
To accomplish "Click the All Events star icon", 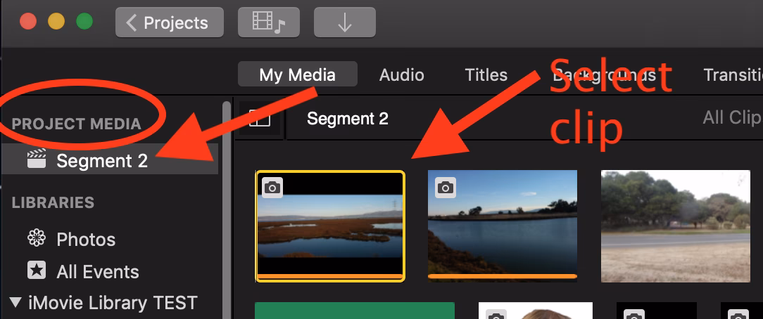I will (x=37, y=271).
